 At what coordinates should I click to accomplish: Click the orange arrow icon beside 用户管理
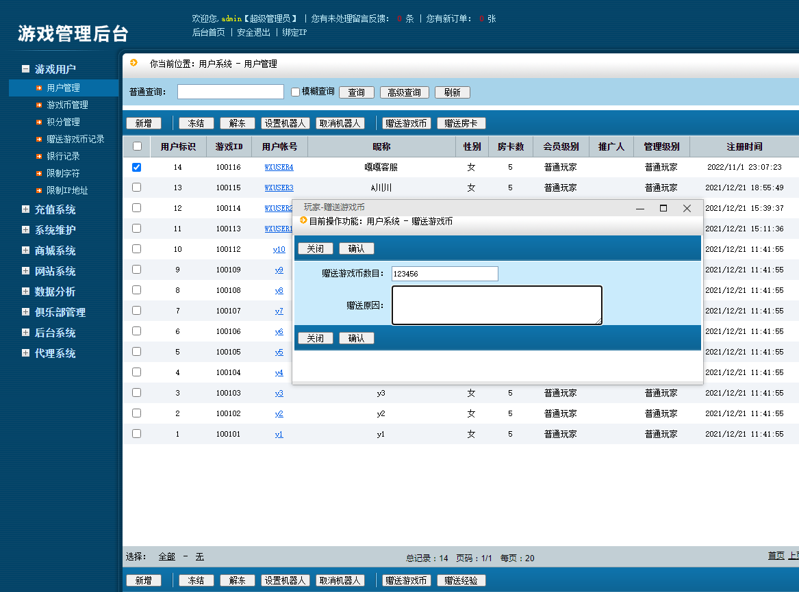pos(40,88)
